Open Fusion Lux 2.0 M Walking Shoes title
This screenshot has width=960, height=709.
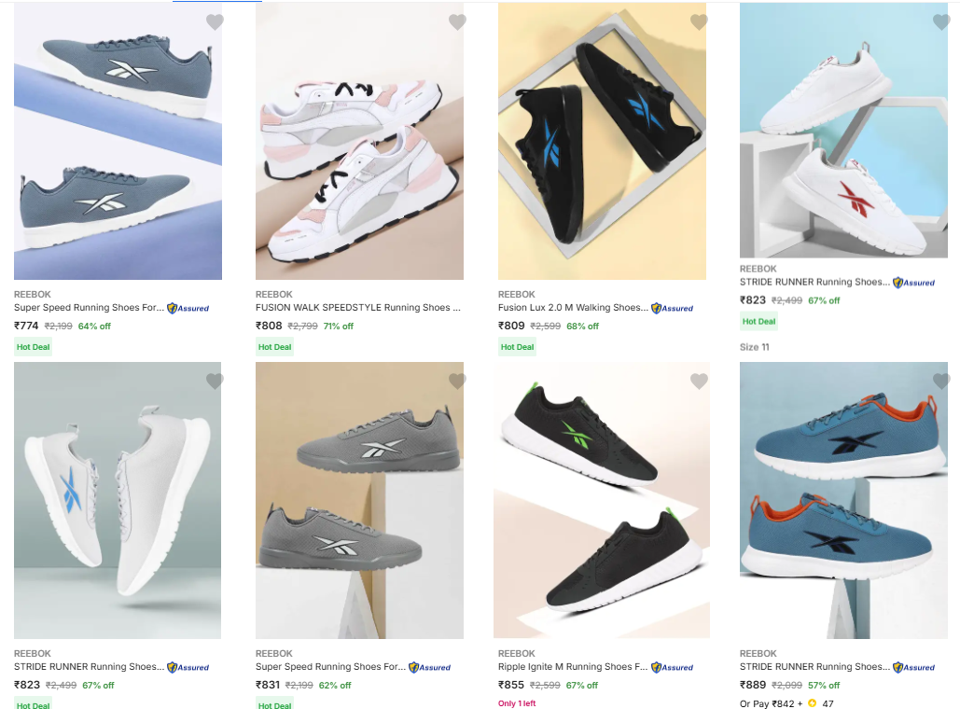tap(570, 307)
